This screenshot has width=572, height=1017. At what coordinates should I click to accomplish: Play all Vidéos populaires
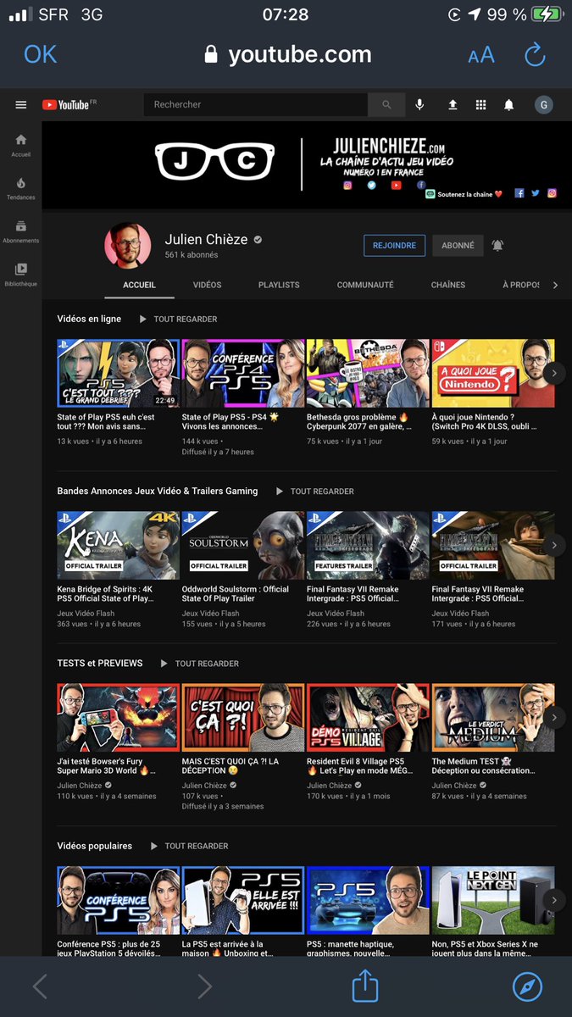(189, 847)
